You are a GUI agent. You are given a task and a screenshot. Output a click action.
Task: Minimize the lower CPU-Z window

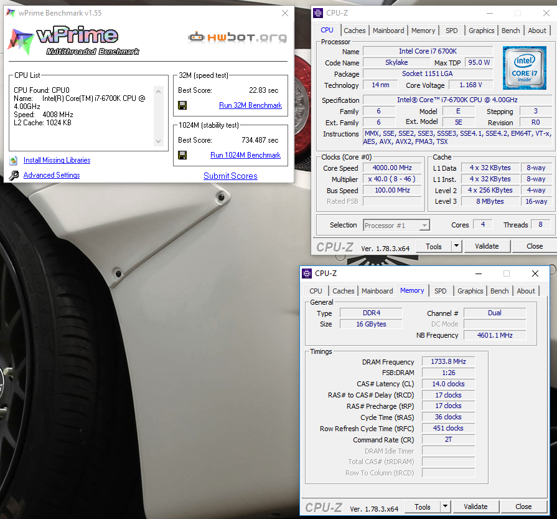coord(479,274)
